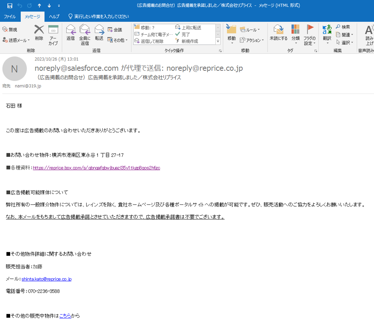Image resolution: width=374 pixels, height=328 pixels.
Task: Expand the アクション actions dropdown
Action: [x=252, y=40]
